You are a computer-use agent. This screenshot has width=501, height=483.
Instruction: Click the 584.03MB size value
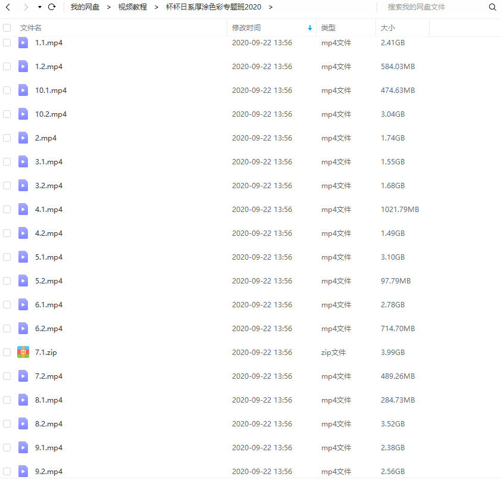398,67
